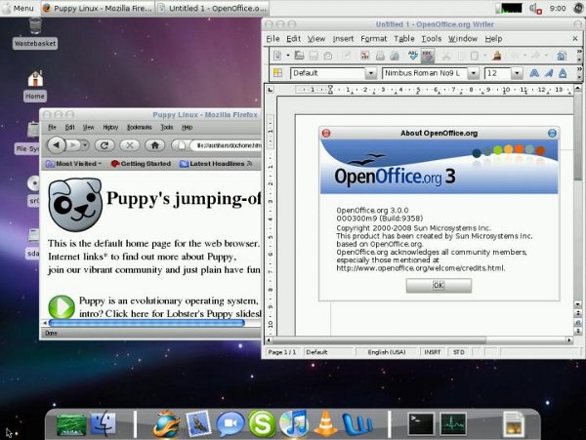This screenshot has width=586, height=440.
Task: Open the Finder face icon in dock
Action: pyautogui.click(x=104, y=423)
